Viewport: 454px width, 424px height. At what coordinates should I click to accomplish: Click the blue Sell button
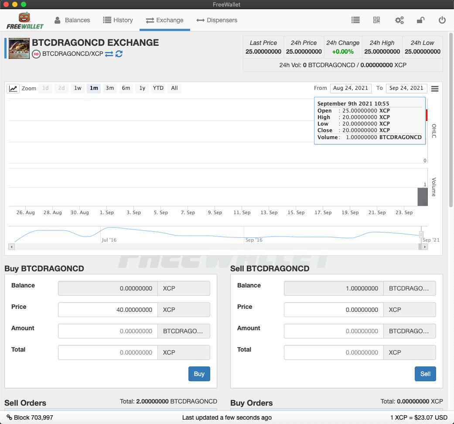(425, 374)
